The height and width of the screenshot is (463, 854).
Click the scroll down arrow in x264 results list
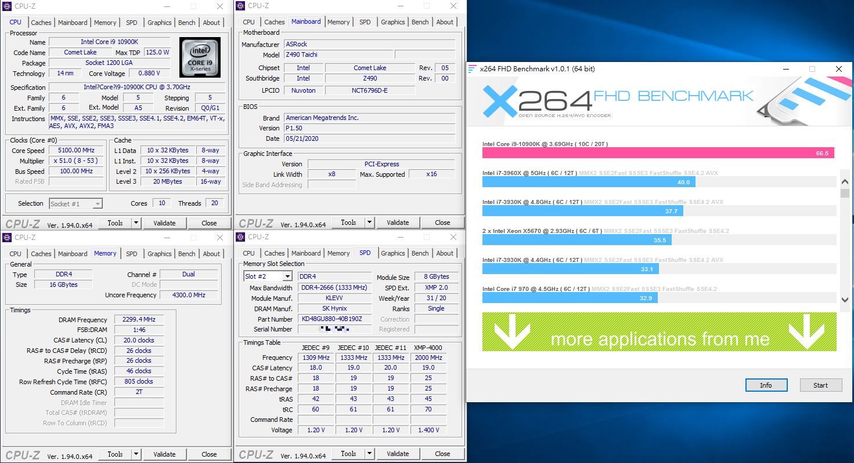845,300
